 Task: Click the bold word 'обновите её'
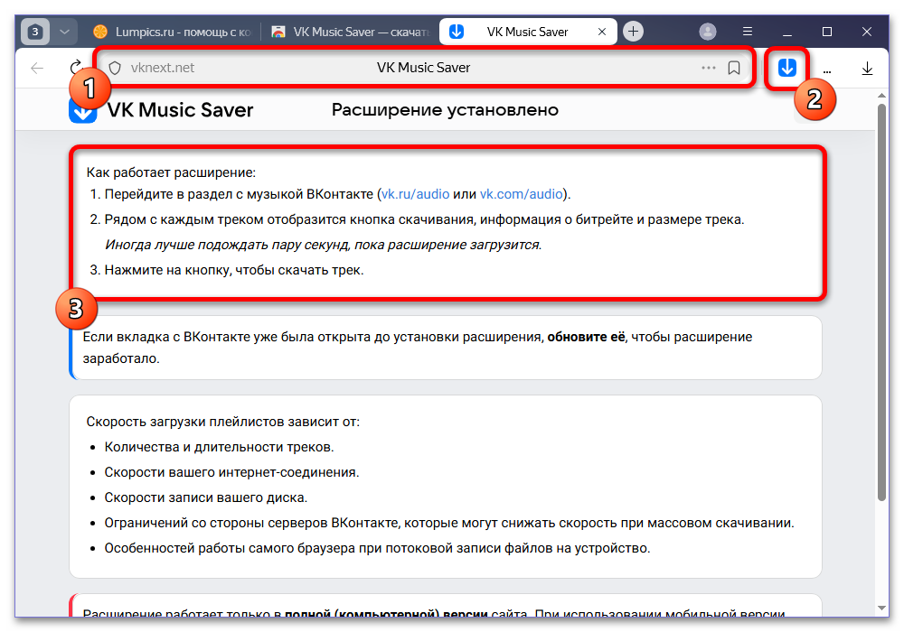click(586, 337)
